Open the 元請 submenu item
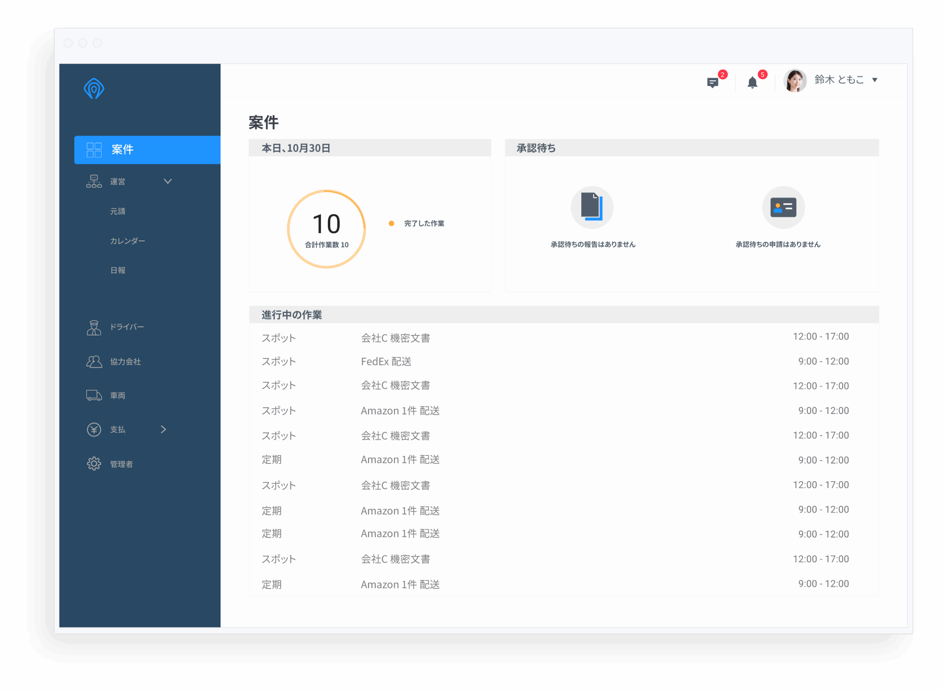The height and width of the screenshot is (690, 943). [x=118, y=211]
